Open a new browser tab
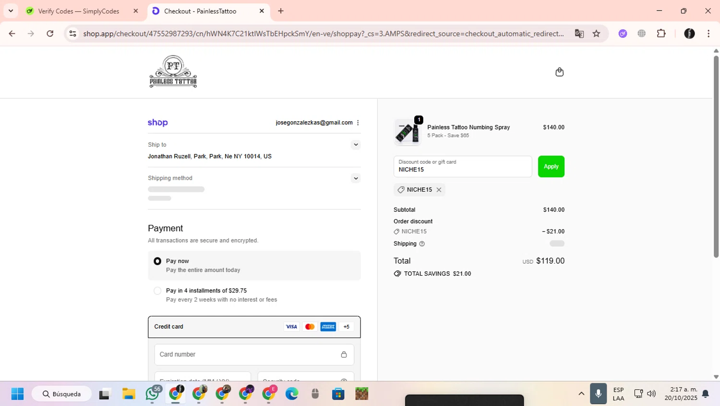 pos(281,11)
